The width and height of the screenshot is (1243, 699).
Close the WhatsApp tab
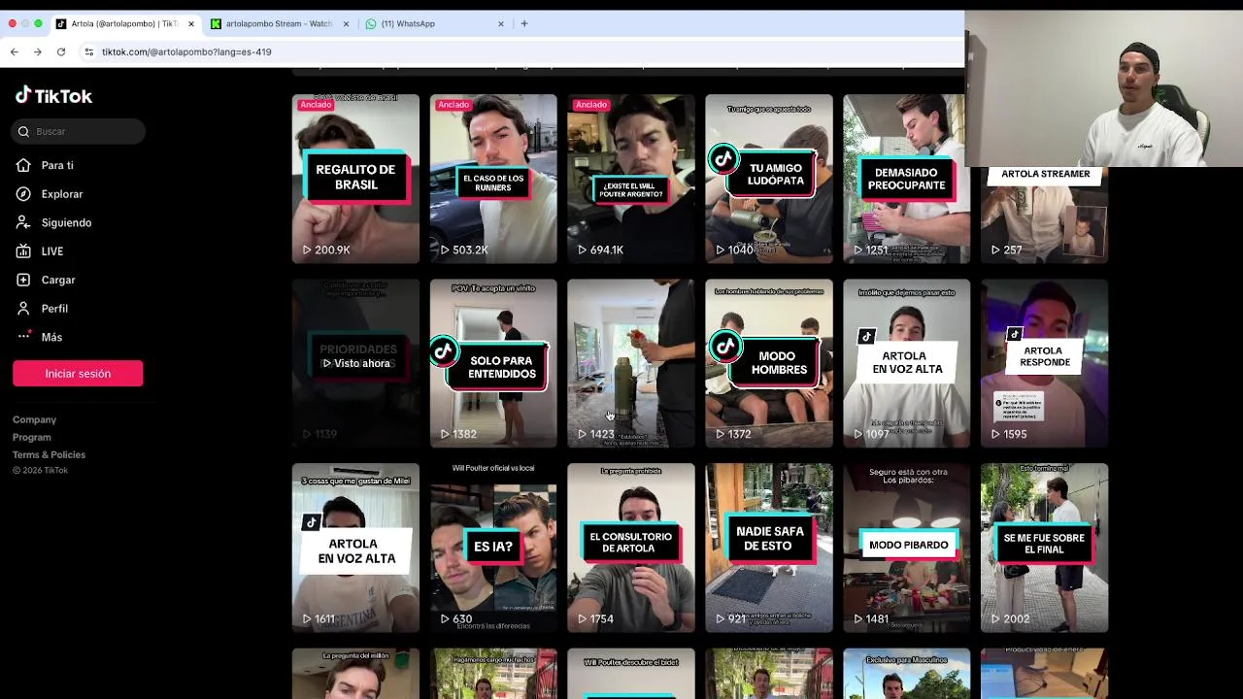[x=501, y=23]
